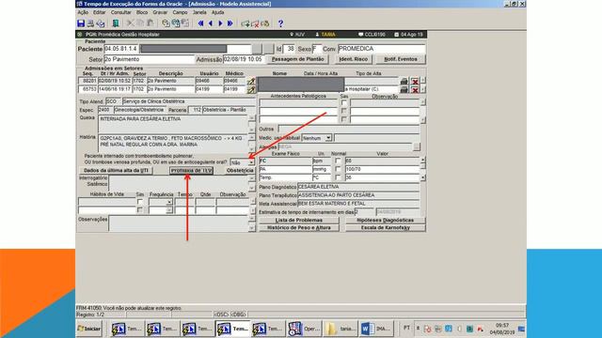
Task: Jump to last record double-right arrow
Action: (230, 23)
